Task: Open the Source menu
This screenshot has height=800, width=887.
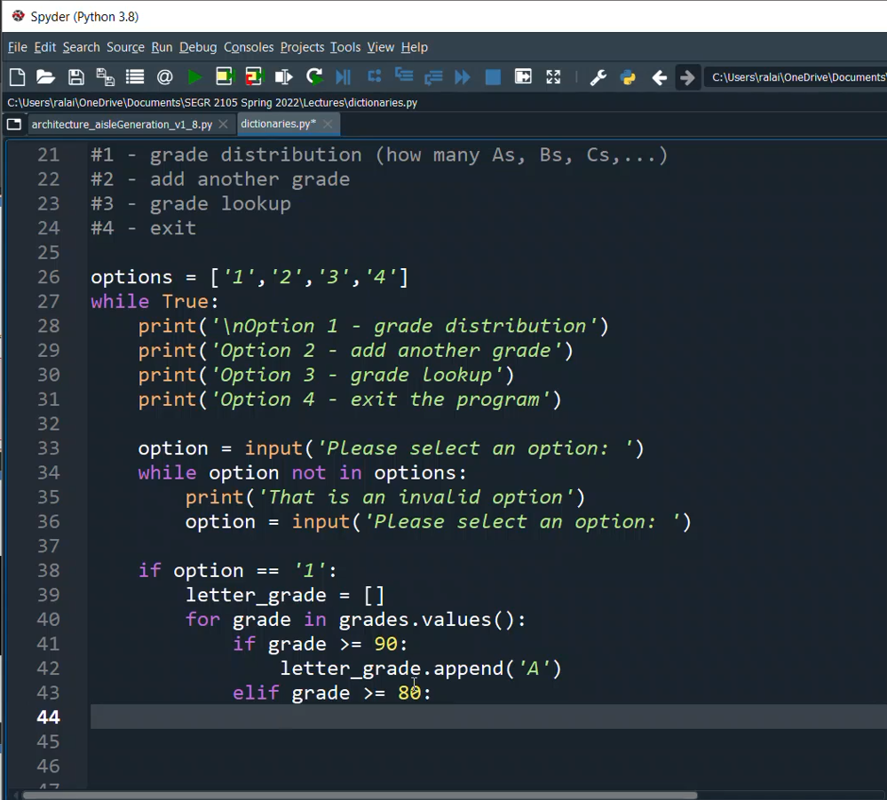Action: pyautogui.click(x=125, y=47)
